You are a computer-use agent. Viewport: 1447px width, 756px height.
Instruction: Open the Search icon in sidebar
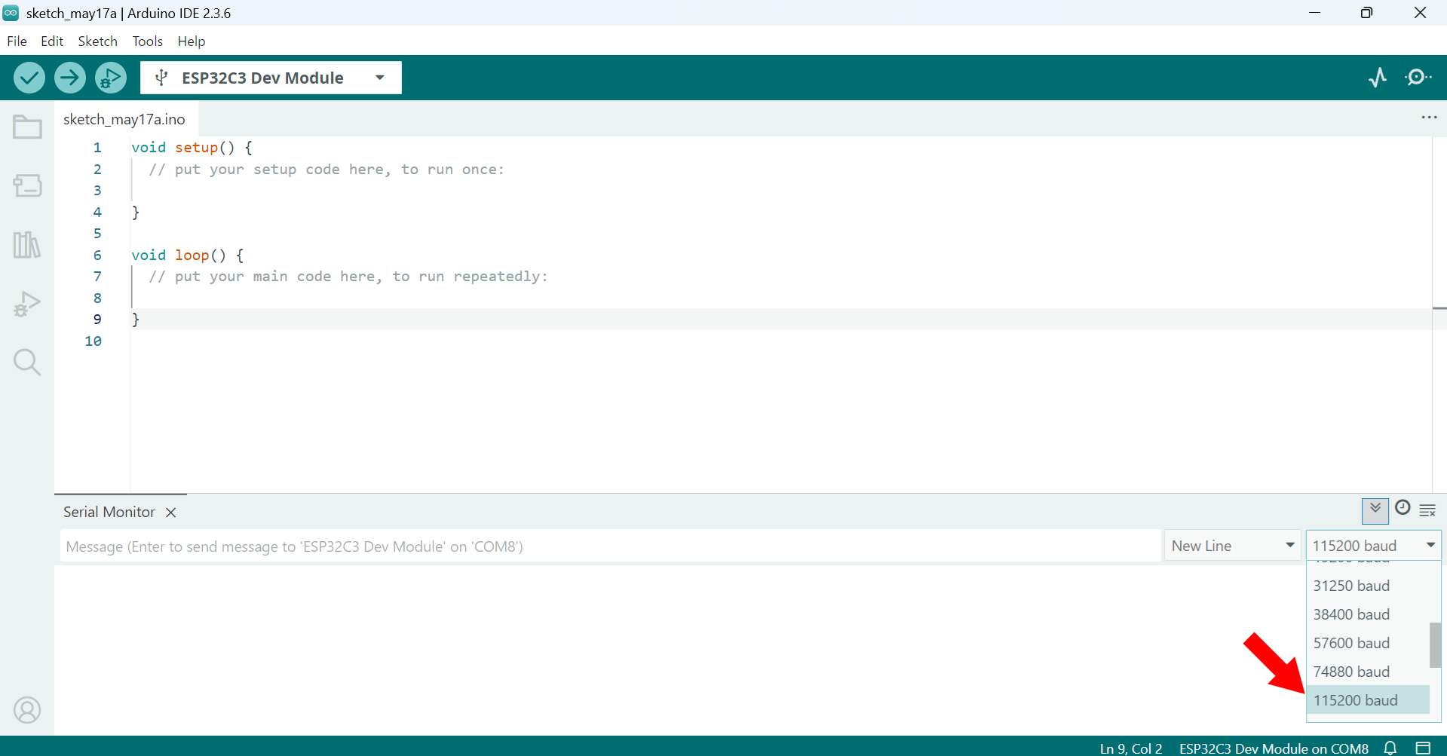click(x=27, y=363)
